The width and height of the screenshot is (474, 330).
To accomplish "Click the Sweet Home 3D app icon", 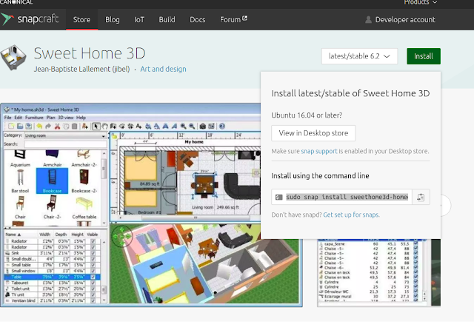I will (x=13, y=58).
